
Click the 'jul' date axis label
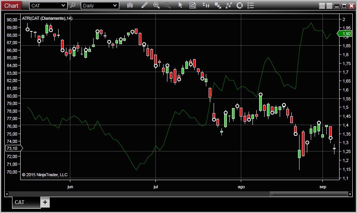click(x=155, y=187)
